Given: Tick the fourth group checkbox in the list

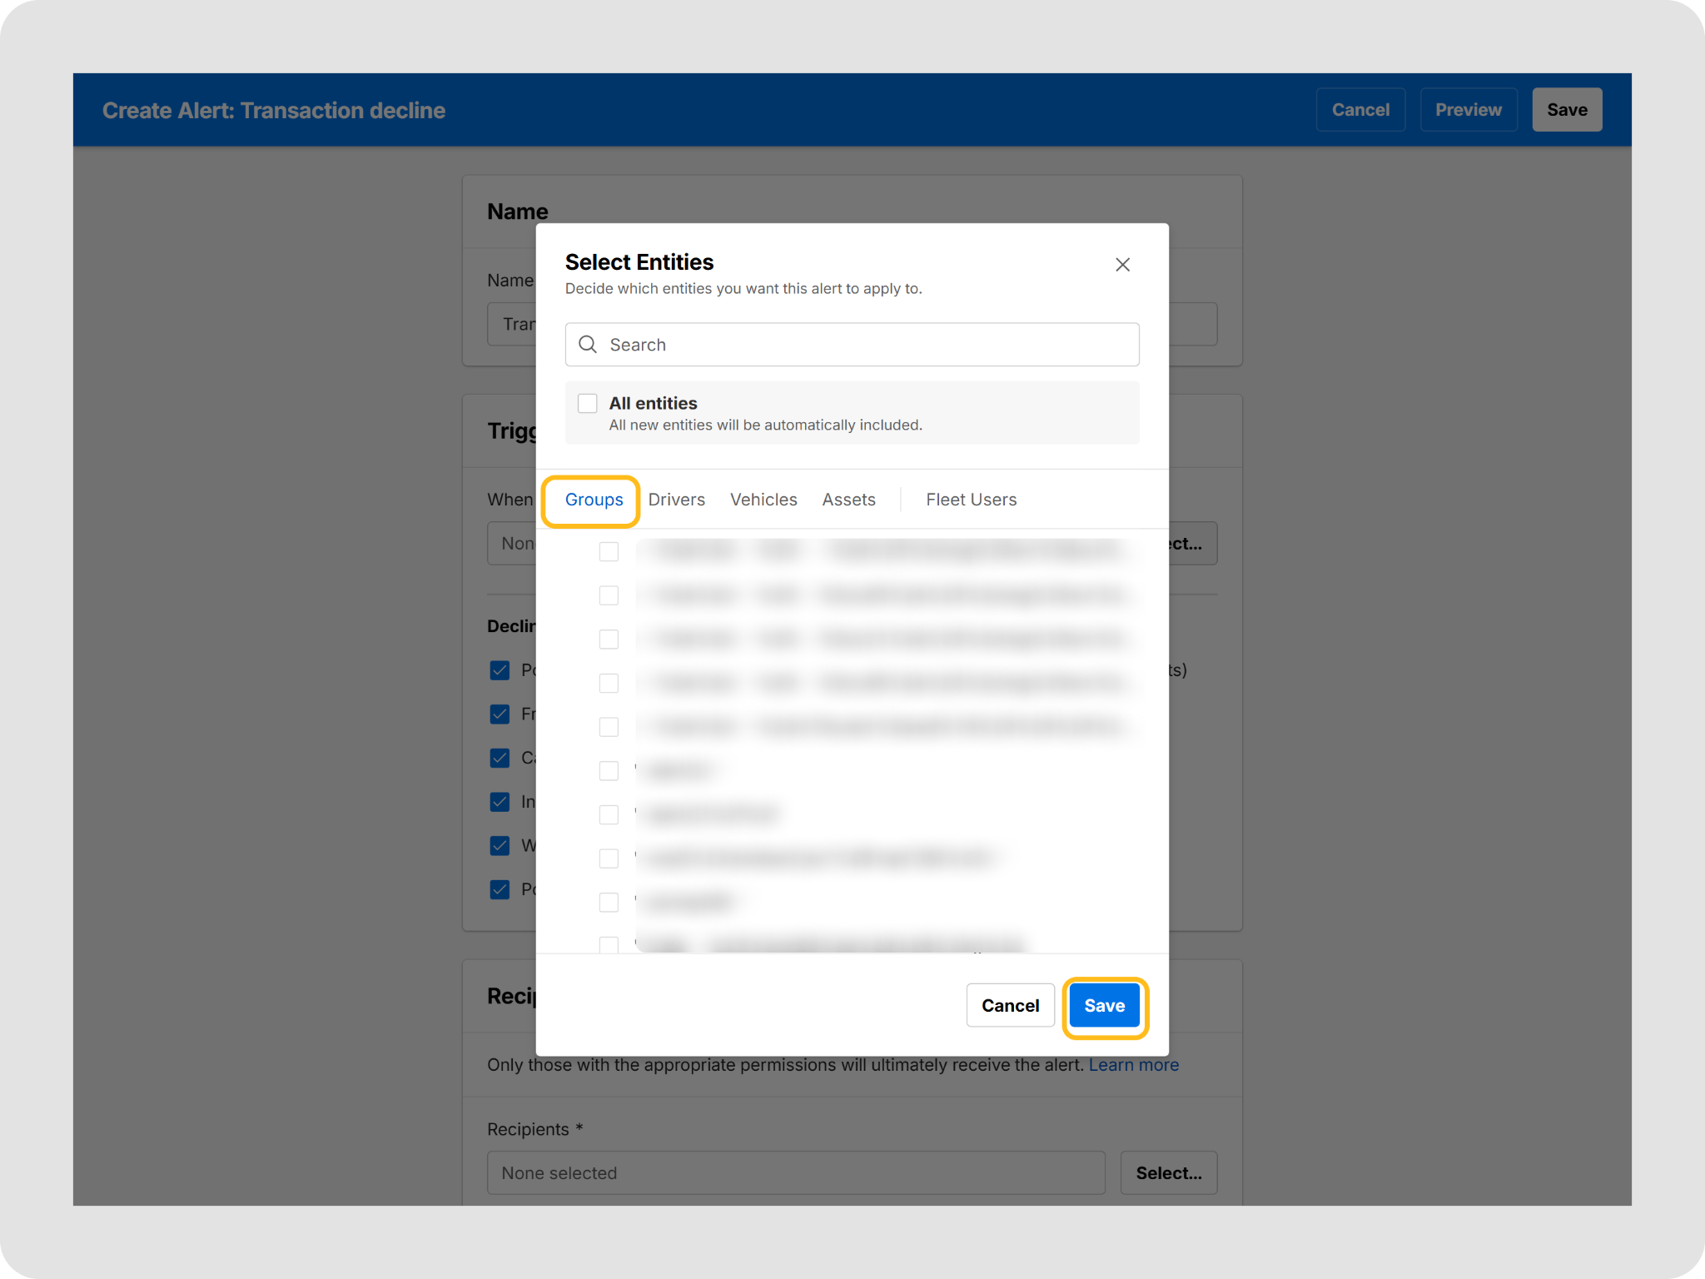Looking at the screenshot, I should pyautogui.click(x=609, y=683).
